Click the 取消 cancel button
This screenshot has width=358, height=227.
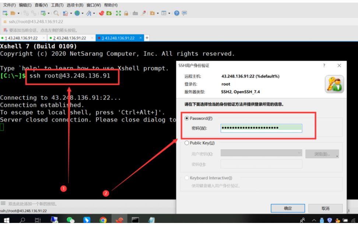pyautogui.click(x=325, y=208)
